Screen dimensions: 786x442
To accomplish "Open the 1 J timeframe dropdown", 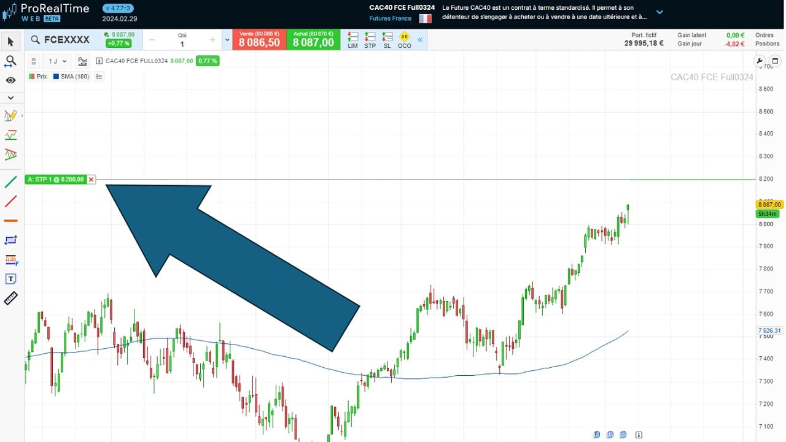I will click(58, 61).
